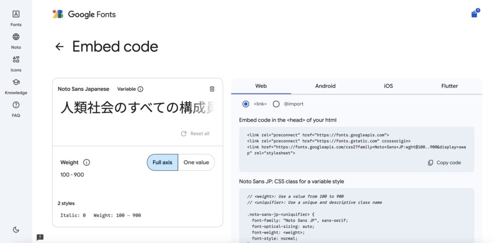Open the Noto globe section

point(16,41)
